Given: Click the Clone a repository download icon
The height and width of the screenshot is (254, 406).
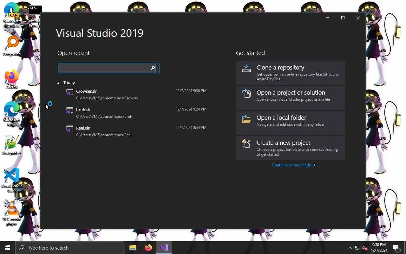Looking at the screenshot, I should point(246,68).
